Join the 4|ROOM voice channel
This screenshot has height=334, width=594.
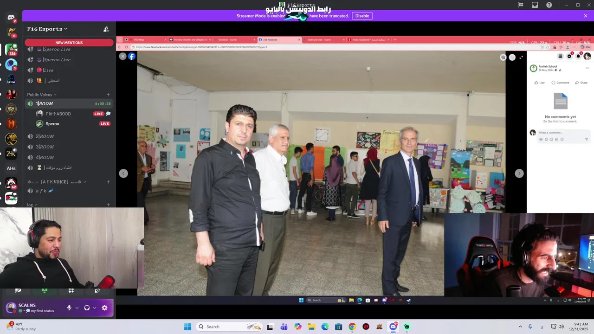pyautogui.click(x=69, y=157)
